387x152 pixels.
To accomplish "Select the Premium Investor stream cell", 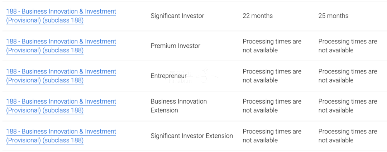I will click(175, 46).
